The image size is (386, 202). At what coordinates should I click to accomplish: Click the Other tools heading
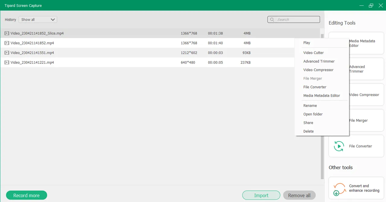tap(340, 167)
